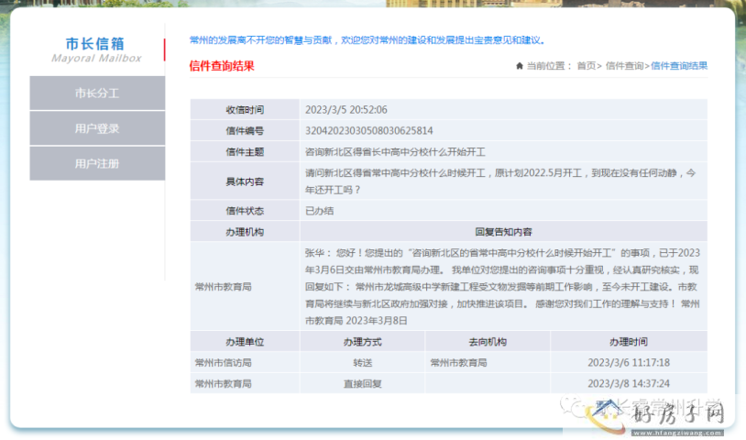Click the status value 已办结

click(x=319, y=211)
